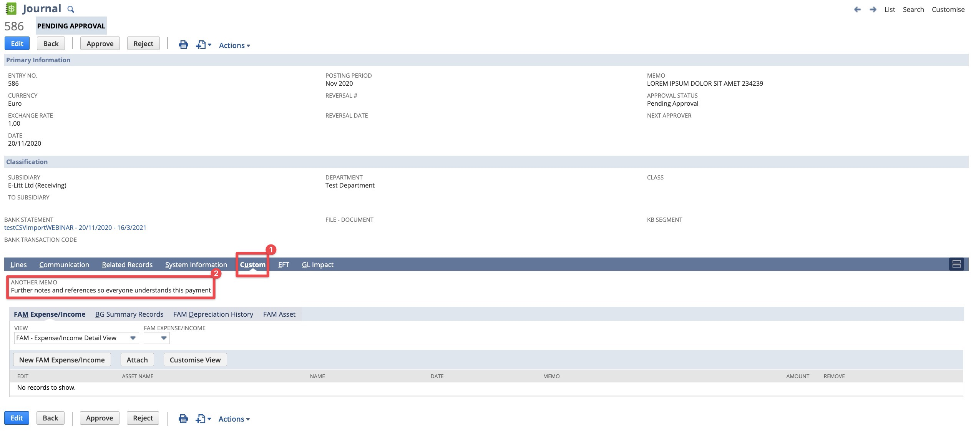This screenshot has height=432, width=971.
Task: Expand the bottom new-document dropdown arrow
Action: coord(209,419)
